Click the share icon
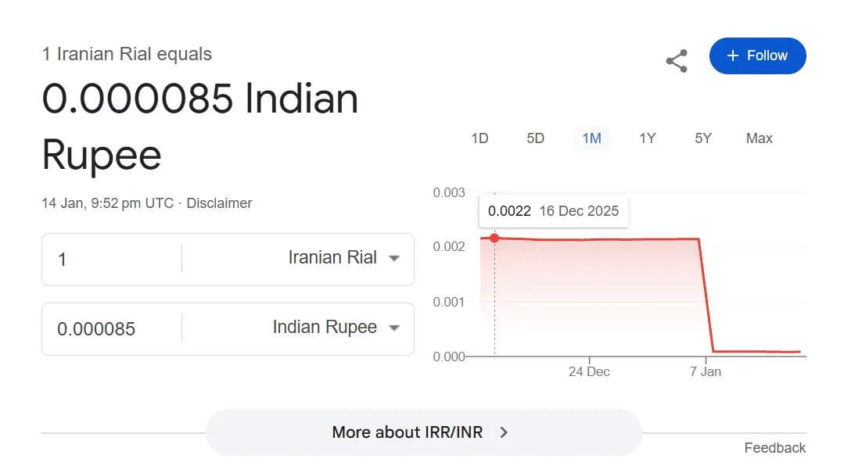This screenshot has height=473, width=862. [677, 61]
